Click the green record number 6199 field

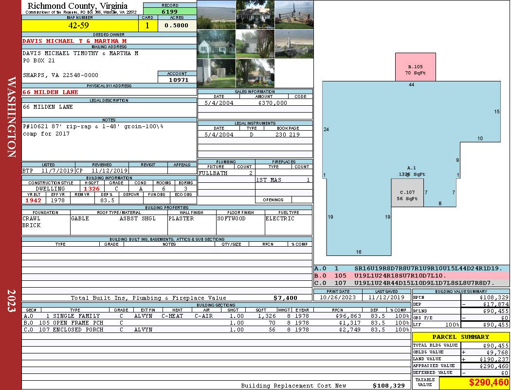click(x=170, y=11)
